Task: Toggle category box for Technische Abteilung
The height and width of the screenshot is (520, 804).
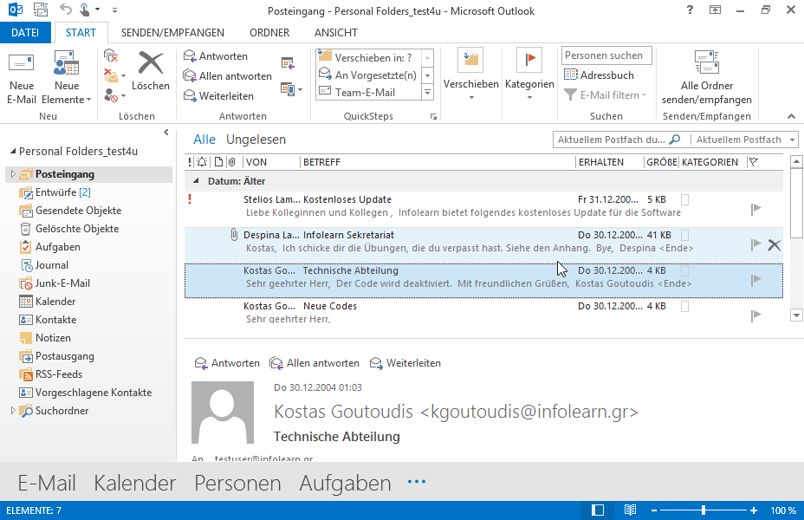Action: [684, 270]
